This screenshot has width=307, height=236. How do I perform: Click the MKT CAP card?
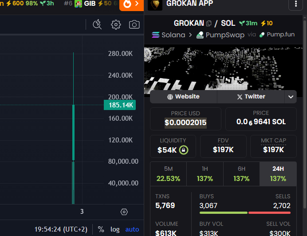tap(273, 146)
